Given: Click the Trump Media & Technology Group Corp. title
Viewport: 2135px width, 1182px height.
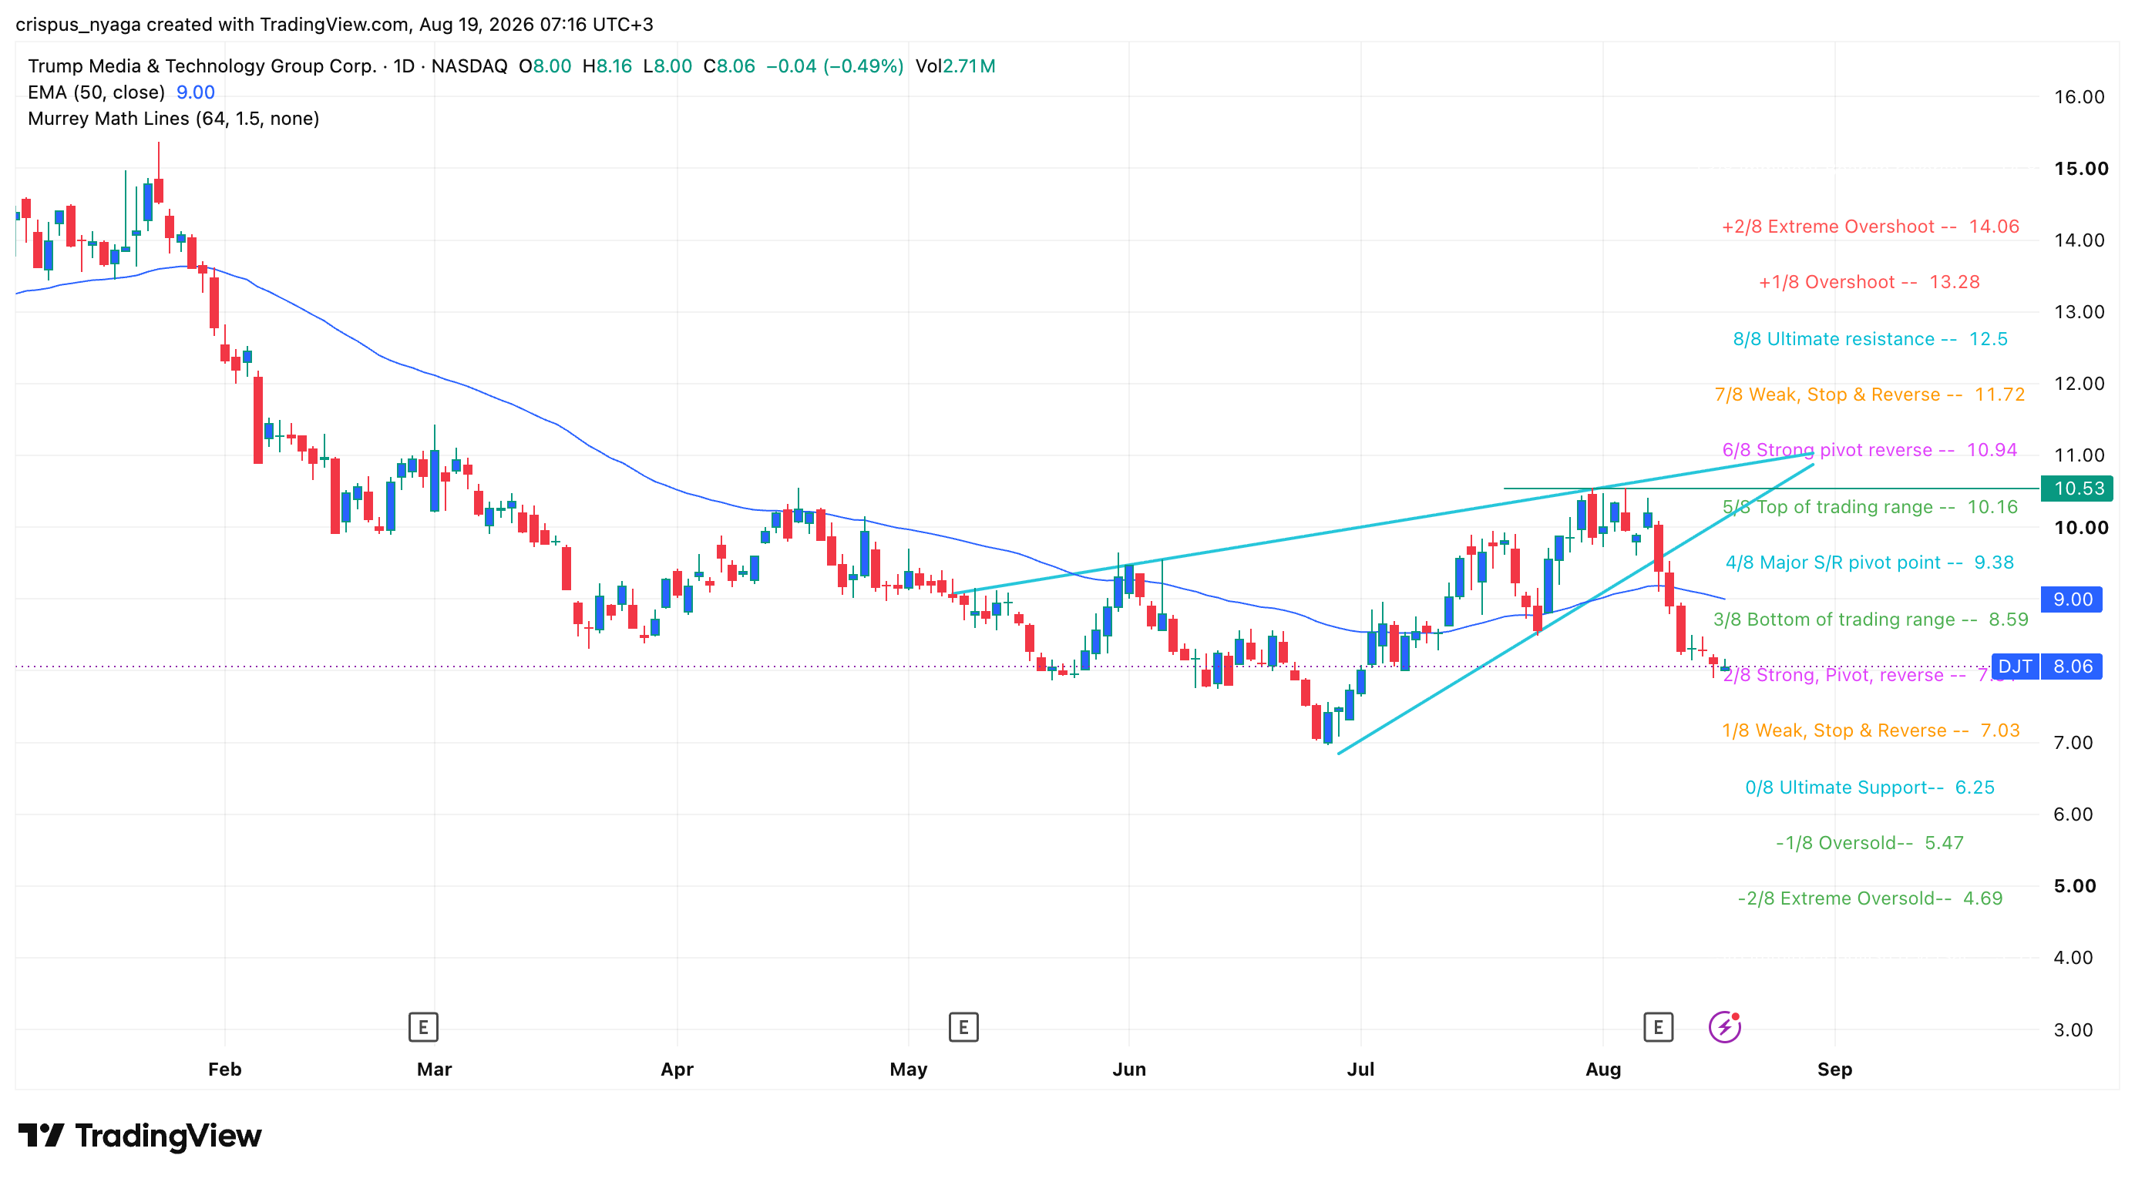Looking at the screenshot, I should click(x=201, y=66).
